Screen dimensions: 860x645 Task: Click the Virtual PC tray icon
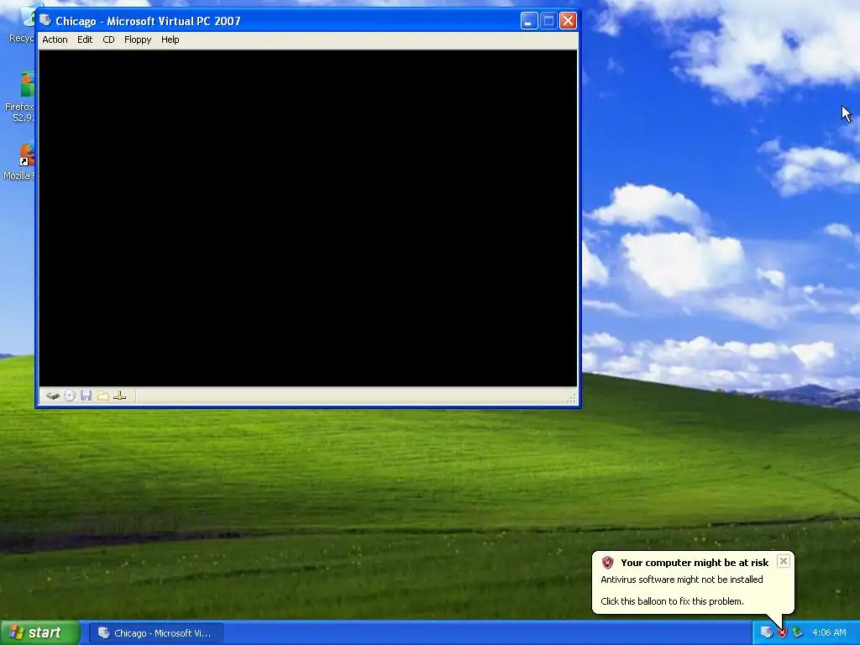(766, 632)
